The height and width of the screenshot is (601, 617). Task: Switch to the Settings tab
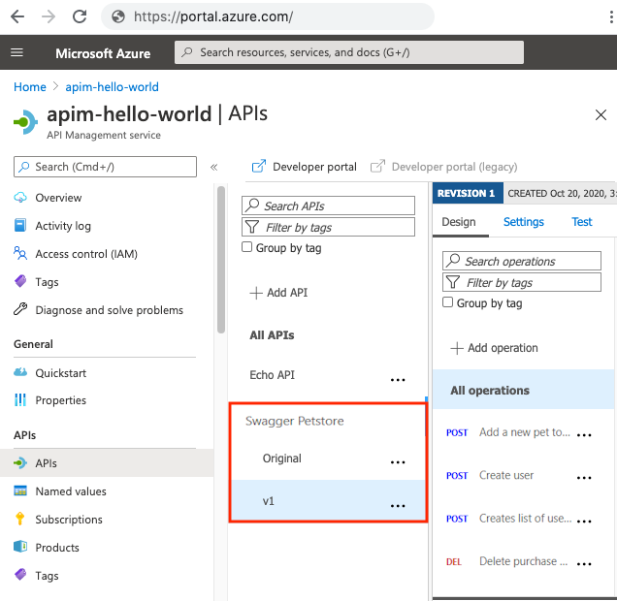pos(523,222)
